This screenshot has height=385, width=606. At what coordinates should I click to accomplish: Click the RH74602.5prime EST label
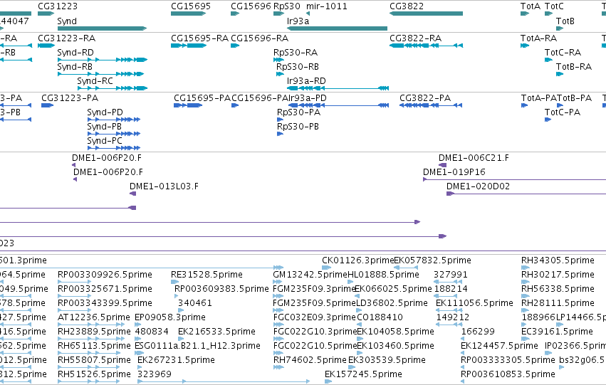[x=310, y=360]
